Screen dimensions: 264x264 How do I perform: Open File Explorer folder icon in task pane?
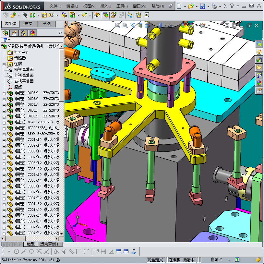tap(259, 67)
